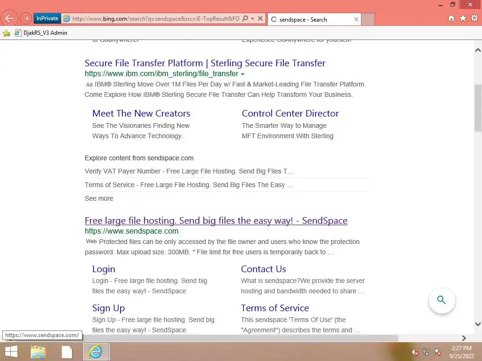Stop loading with the address bar X
Screen dimensions: 482x361
[260, 18]
